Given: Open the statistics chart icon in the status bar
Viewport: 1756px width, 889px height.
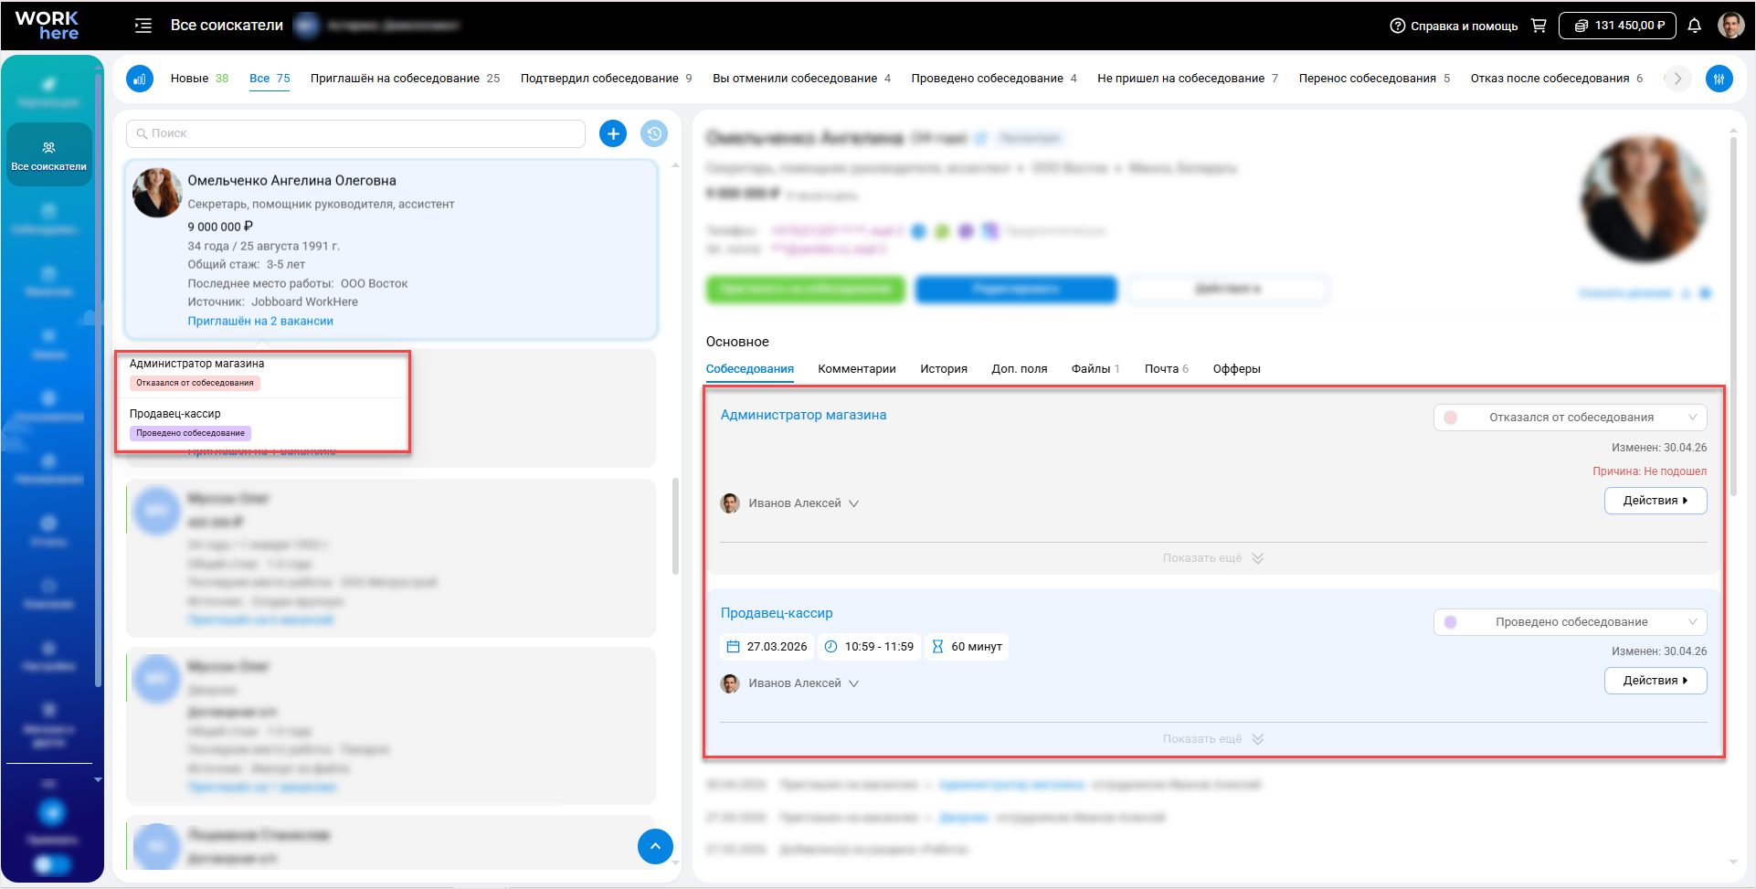Looking at the screenshot, I should (x=140, y=79).
